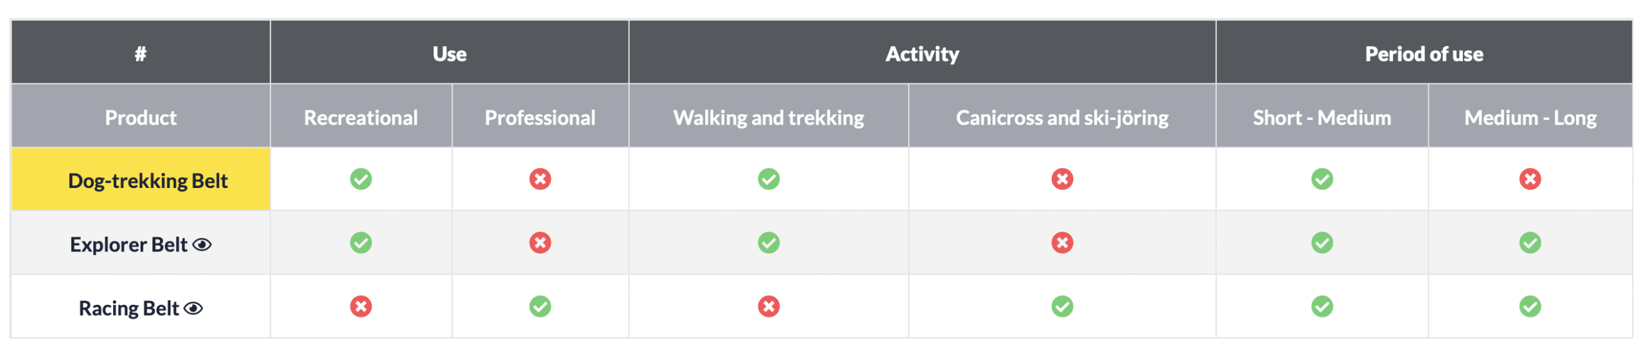Click Racing Belt Professional green checkmark
Screen dimensions: 1644x351
coord(540,306)
